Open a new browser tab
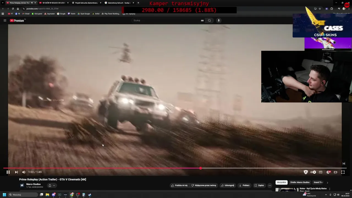Screen dimensions: 352x198 coord(138,3)
